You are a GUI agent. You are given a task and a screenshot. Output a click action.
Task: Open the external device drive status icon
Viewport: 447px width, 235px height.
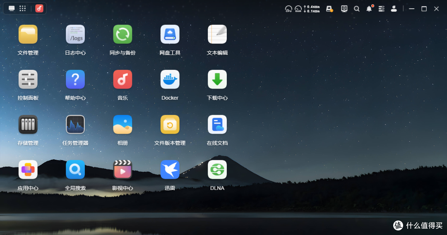329,9
